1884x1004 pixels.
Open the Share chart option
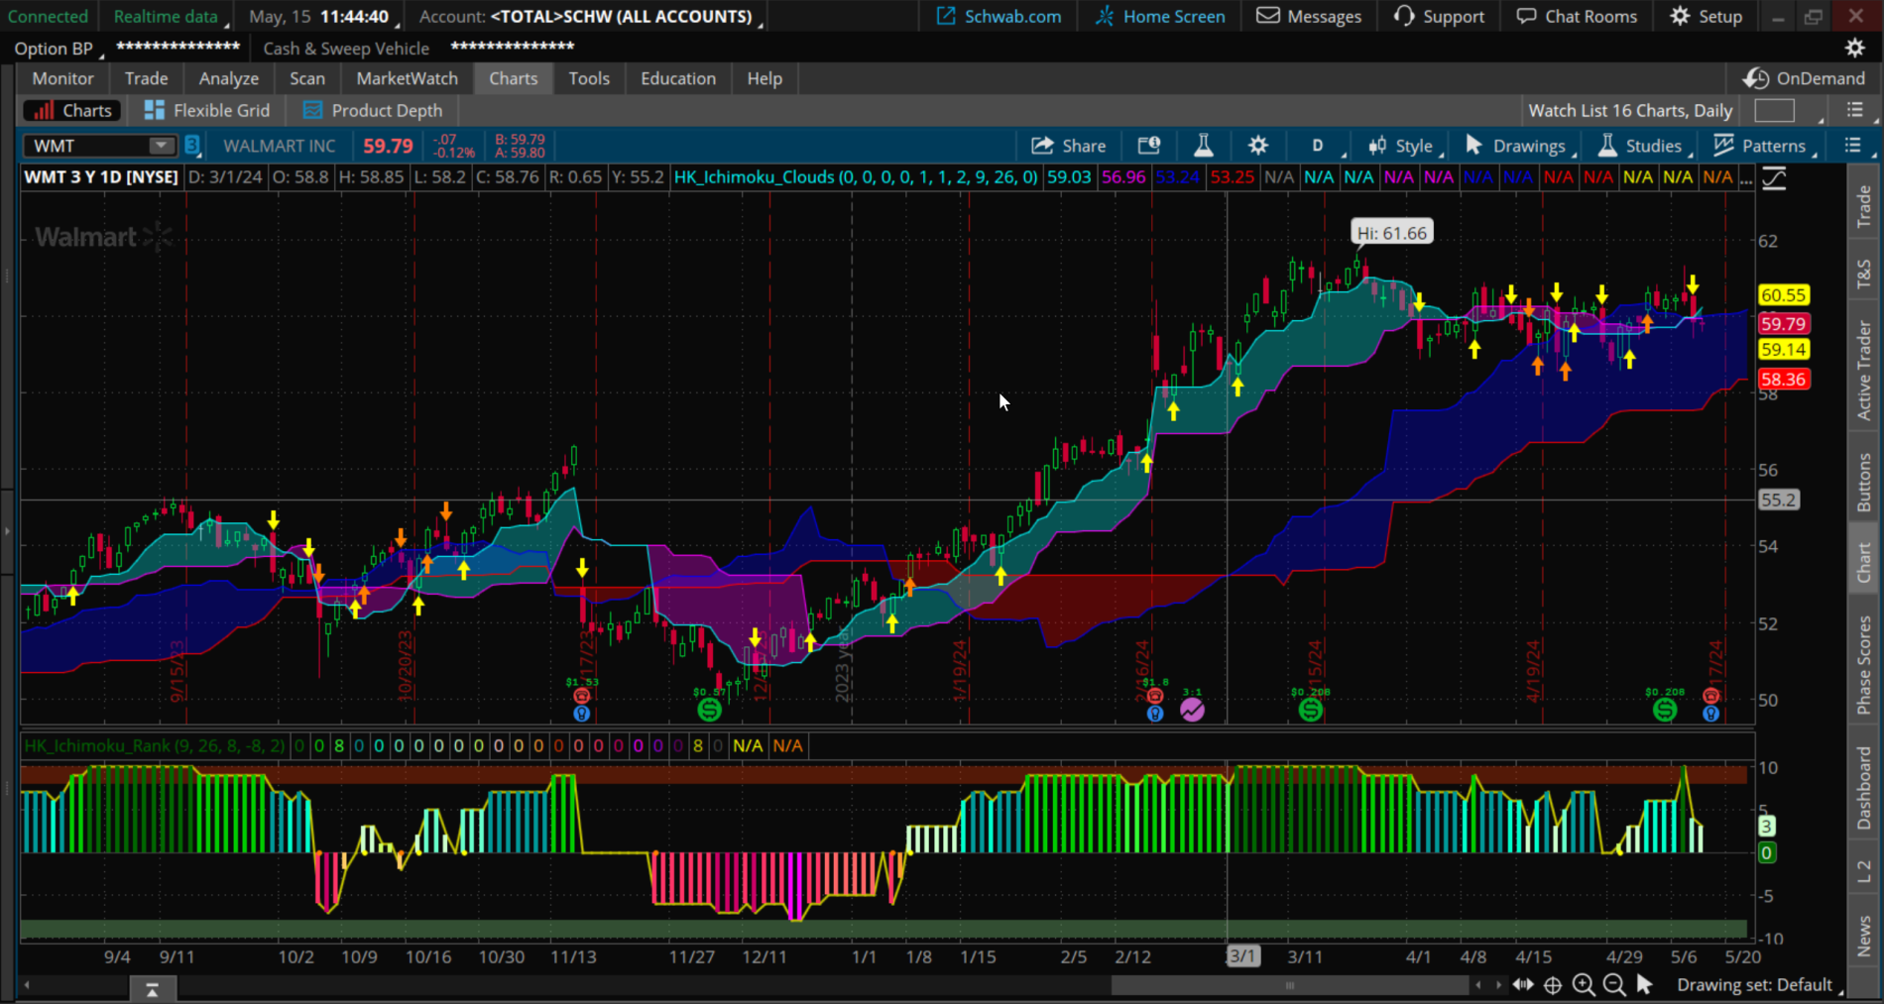coord(1068,146)
